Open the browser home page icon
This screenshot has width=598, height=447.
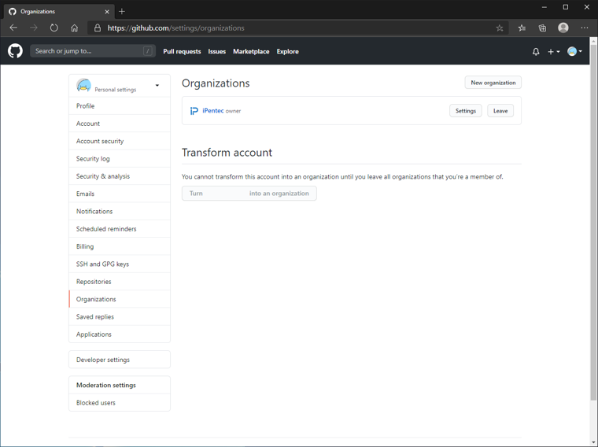[75, 28]
